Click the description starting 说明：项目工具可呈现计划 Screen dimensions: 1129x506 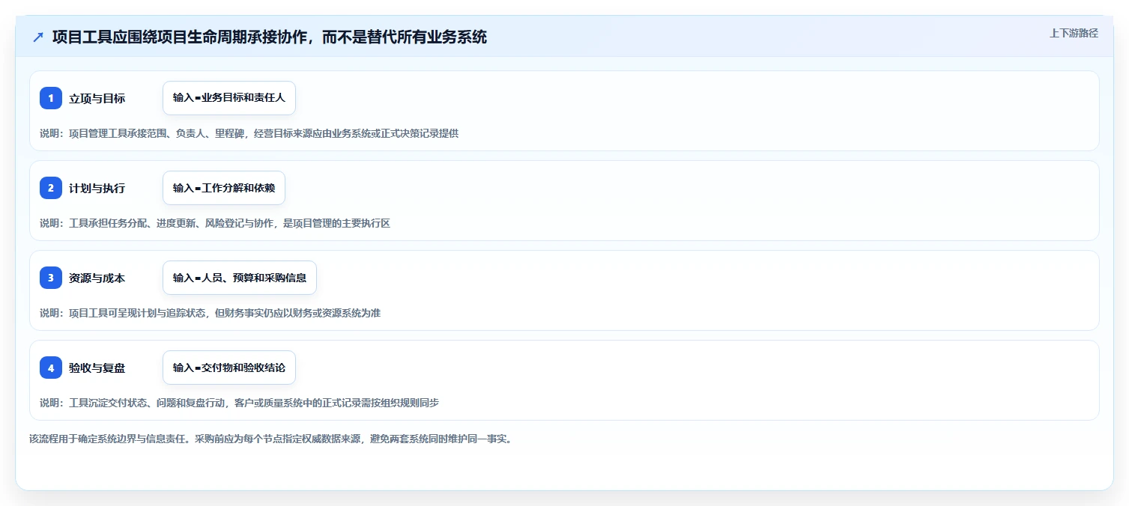tap(210, 313)
